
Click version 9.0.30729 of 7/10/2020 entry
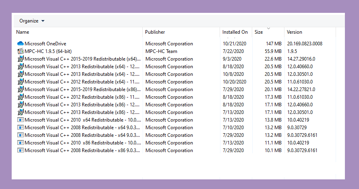[297, 128]
